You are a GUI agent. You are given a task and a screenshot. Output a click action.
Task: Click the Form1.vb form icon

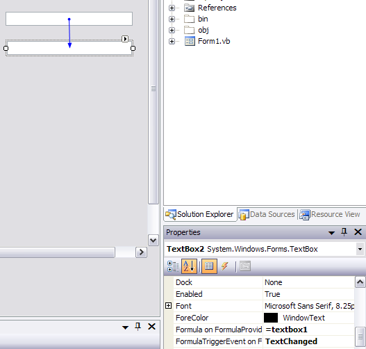[x=190, y=41]
